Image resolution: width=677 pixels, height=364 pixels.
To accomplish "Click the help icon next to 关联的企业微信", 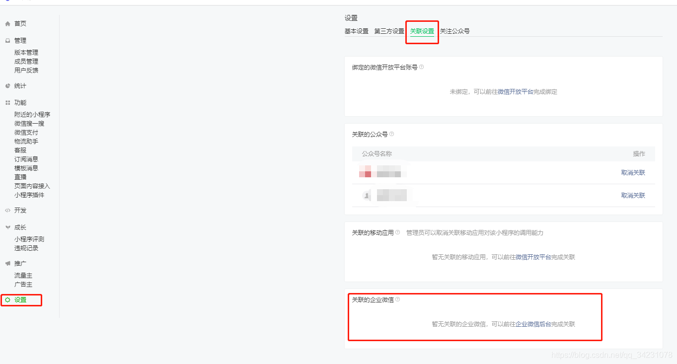I will pyautogui.click(x=396, y=300).
